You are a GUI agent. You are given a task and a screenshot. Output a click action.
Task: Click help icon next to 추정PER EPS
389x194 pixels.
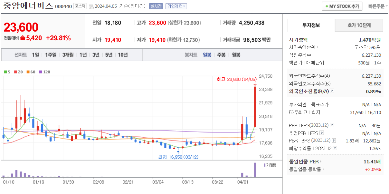tap(321, 133)
